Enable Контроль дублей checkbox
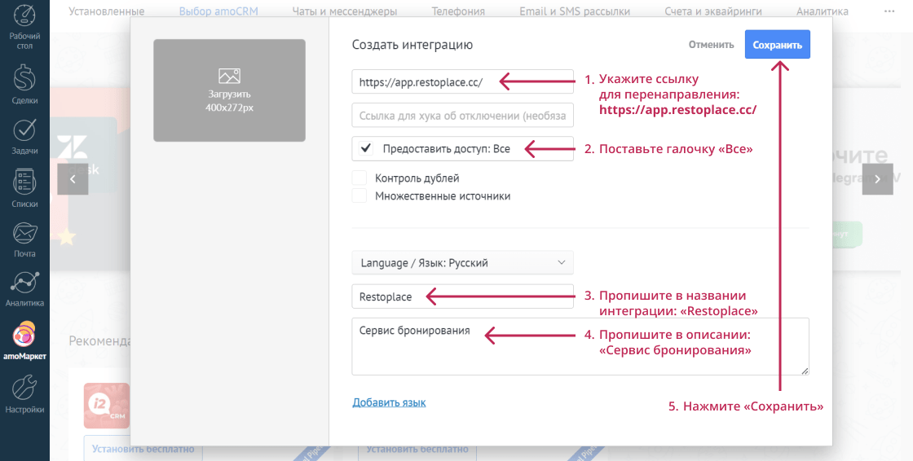Image resolution: width=913 pixels, height=461 pixels. coord(359,178)
